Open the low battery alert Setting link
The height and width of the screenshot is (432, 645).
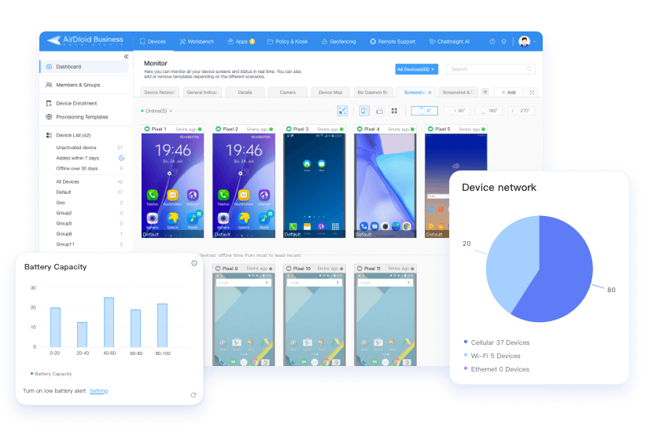(x=98, y=390)
